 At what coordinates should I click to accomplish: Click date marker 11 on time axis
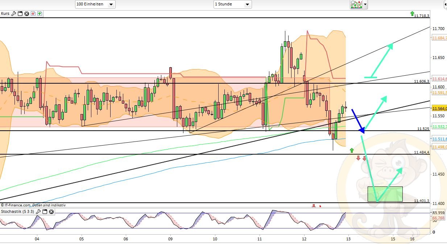pyautogui.click(x=260, y=239)
